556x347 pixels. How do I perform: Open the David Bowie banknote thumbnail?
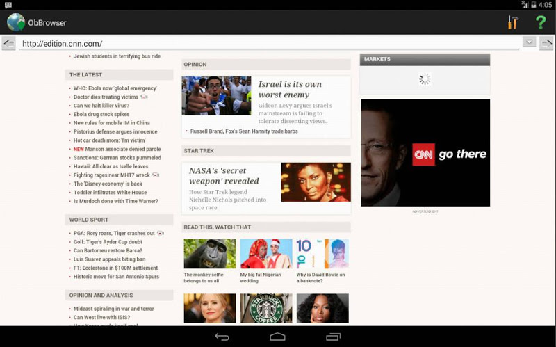[x=322, y=254]
